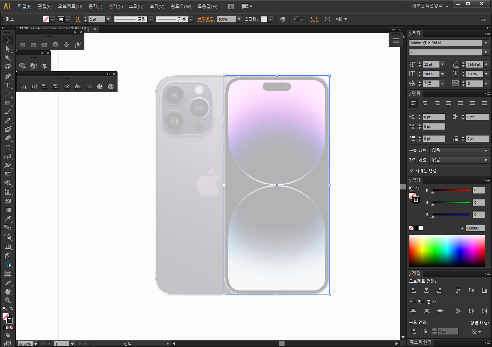Open the 기본 brush definition dropdown
Viewport: 492px width, 347px height.
coord(191,19)
